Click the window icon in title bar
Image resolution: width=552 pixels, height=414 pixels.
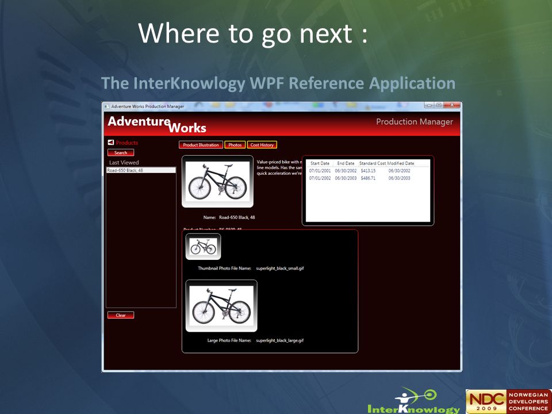tap(107, 106)
